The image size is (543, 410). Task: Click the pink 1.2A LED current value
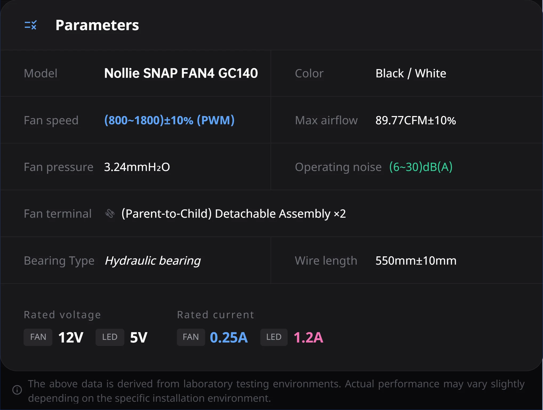click(308, 337)
